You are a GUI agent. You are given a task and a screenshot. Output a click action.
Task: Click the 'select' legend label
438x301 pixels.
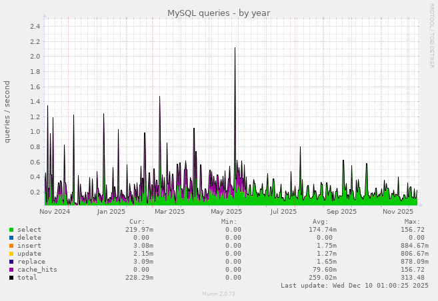point(29,230)
